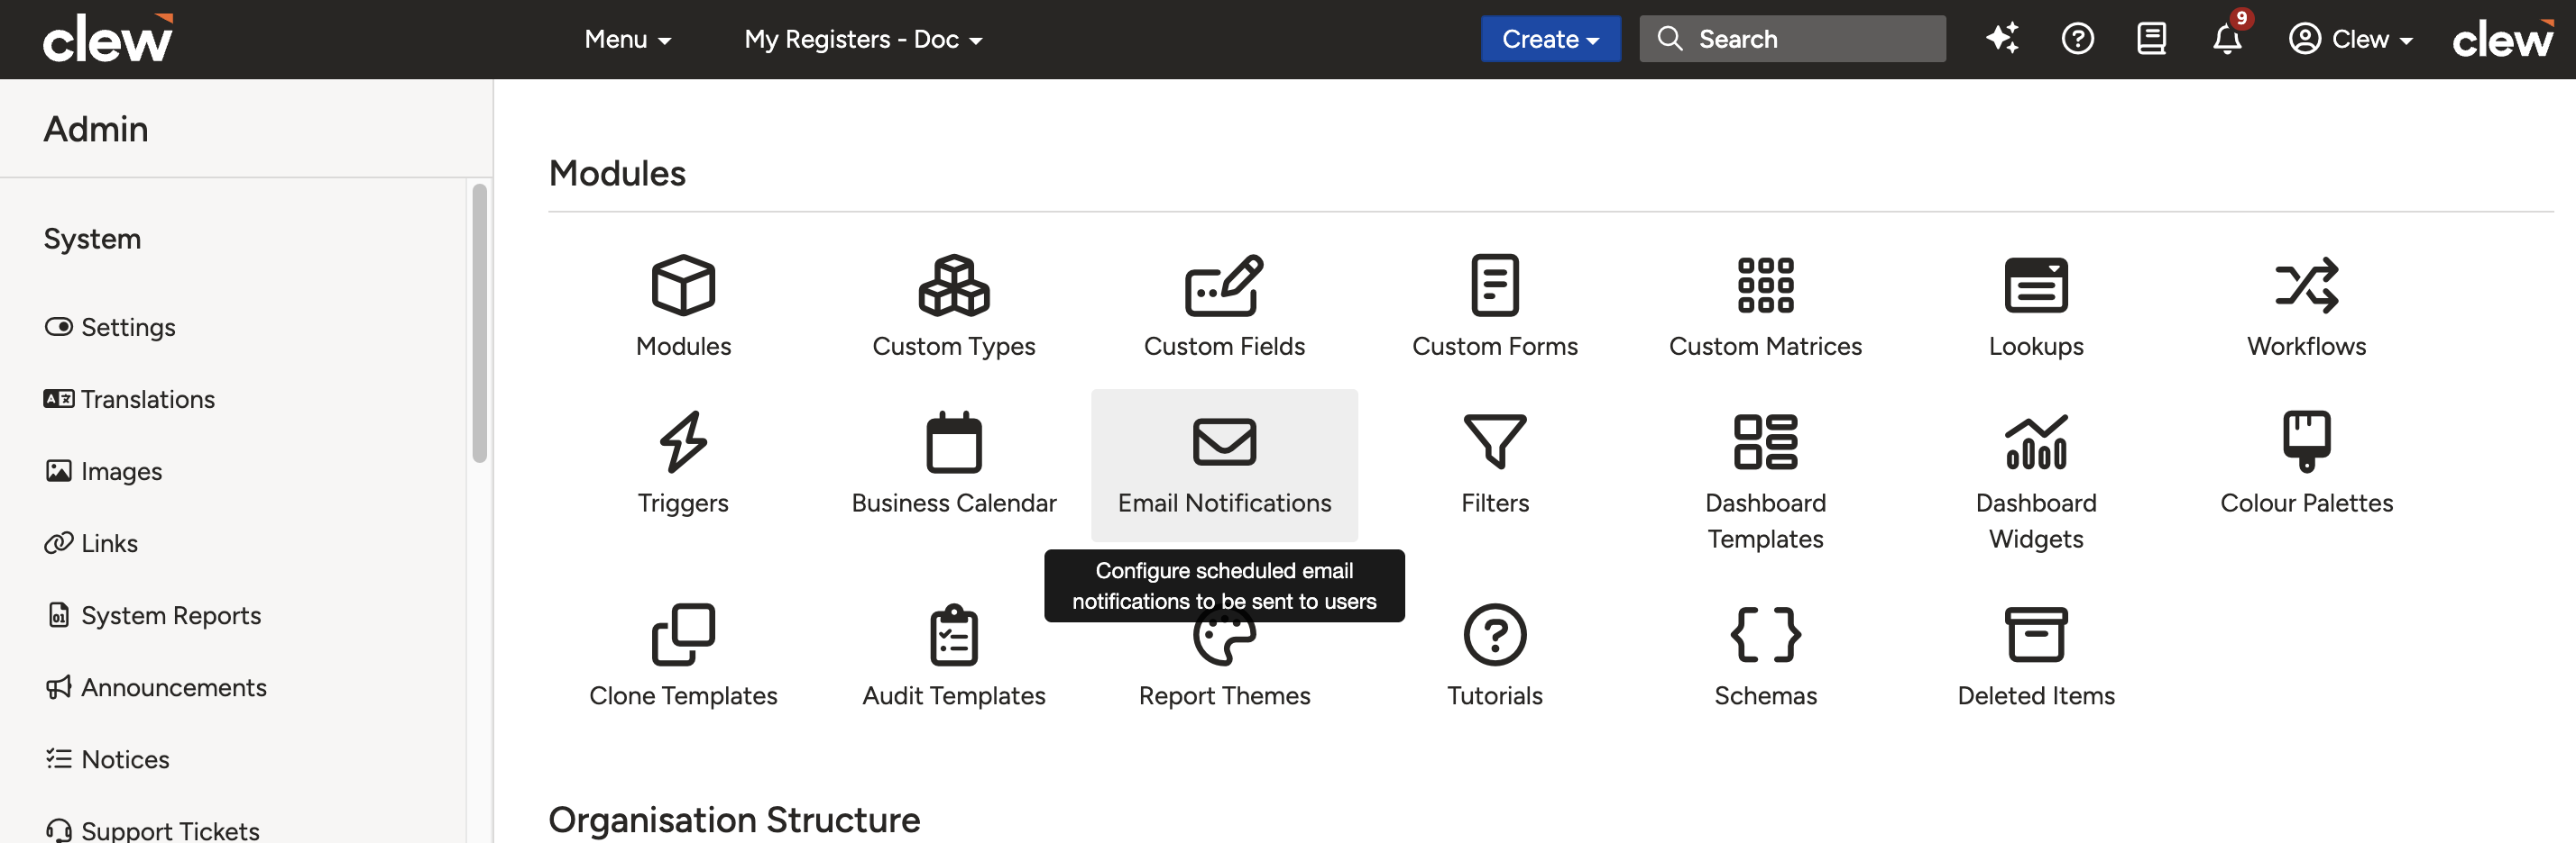Open Workflows shuffle arrows icon

tap(2306, 285)
